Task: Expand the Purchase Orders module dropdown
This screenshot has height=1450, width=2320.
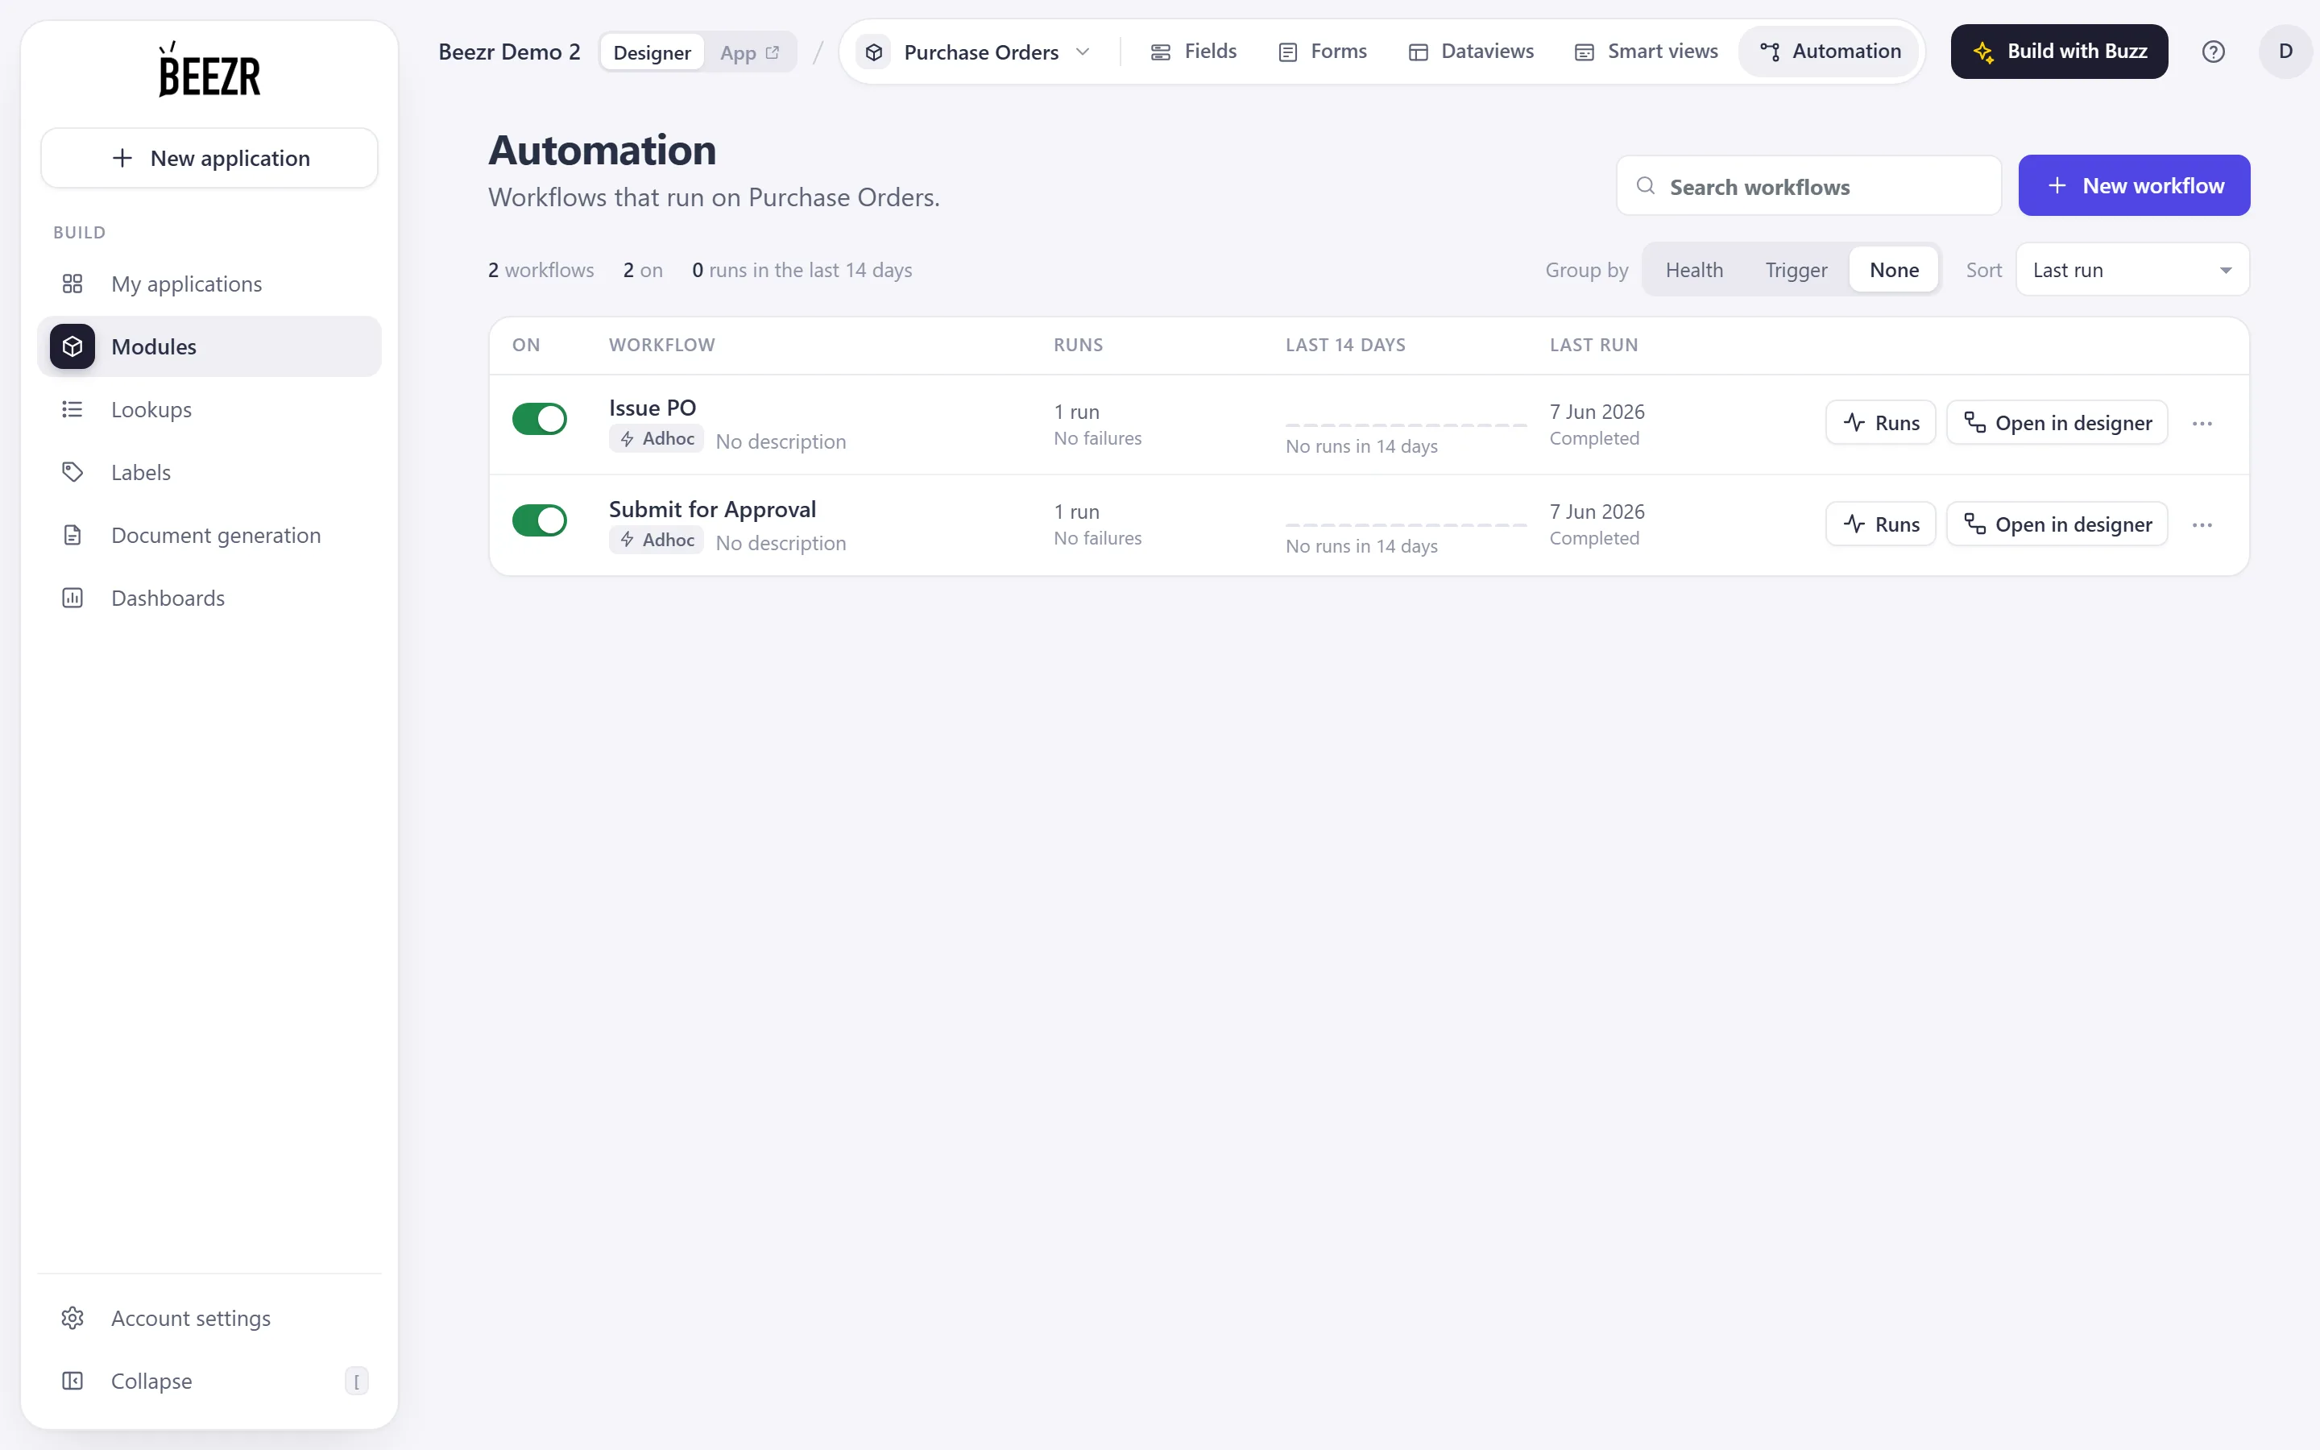Action: (1083, 52)
